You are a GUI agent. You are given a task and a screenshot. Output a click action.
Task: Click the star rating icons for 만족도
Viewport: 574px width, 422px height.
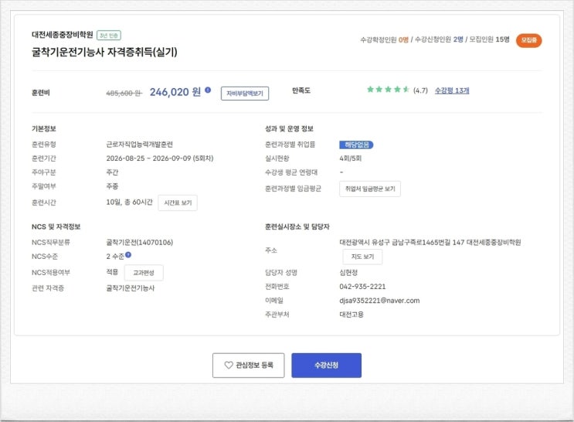(388, 90)
